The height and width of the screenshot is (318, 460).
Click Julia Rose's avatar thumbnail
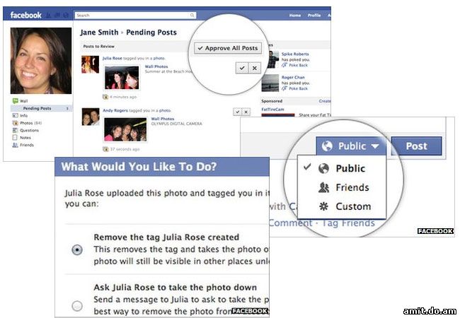click(x=90, y=64)
